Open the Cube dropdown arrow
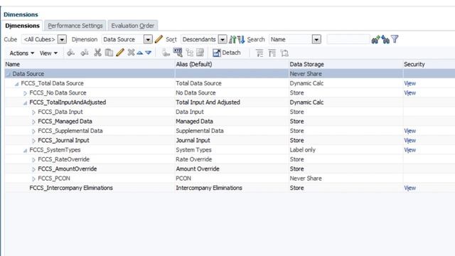 click(x=62, y=39)
